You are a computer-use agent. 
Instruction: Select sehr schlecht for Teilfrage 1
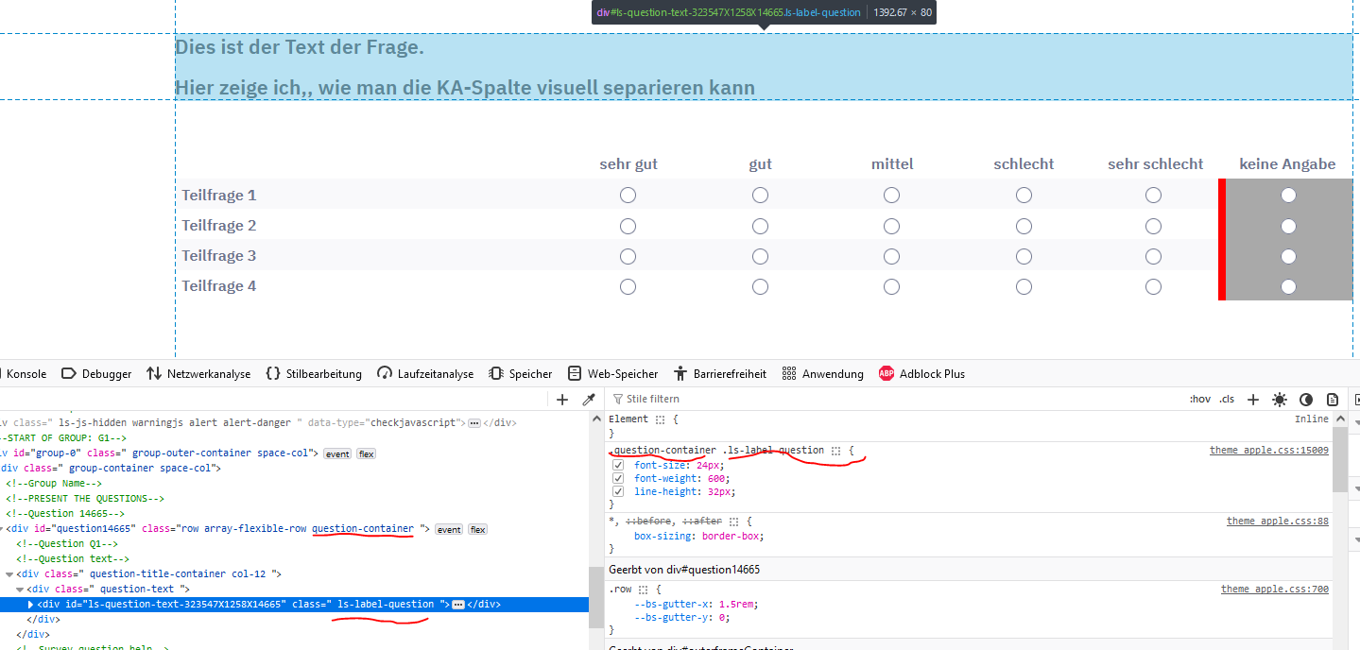click(x=1153, y=196)
